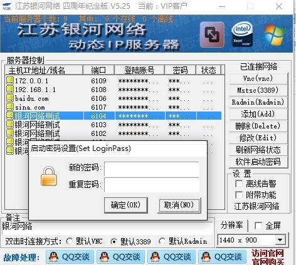Click the 重复密码 input field
The height and width of the screenshot is (265, 296).
[152, 185]
